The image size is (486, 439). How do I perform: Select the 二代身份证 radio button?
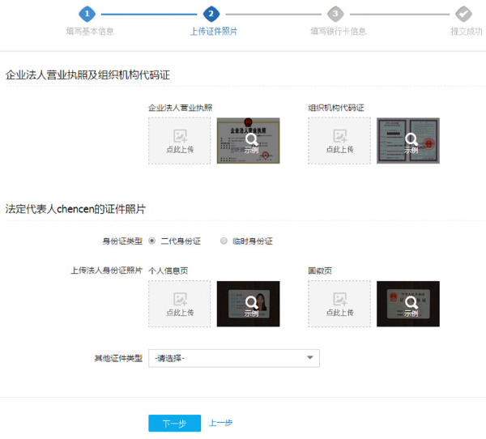(152, 241)
